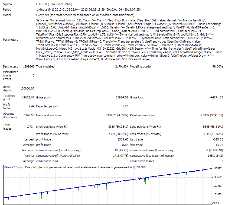Click the Short positions (won %) label
Image resolution: width=225 pixels, height=205 pixels.
pyautogui.click(x=52, y=127)
